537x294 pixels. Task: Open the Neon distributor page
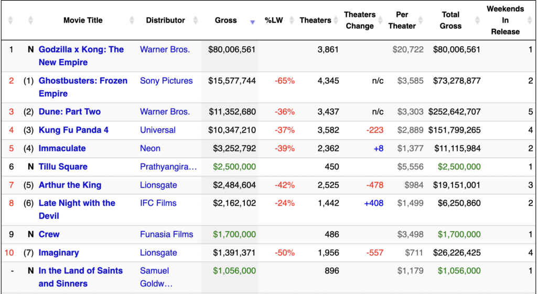(150, 149)
